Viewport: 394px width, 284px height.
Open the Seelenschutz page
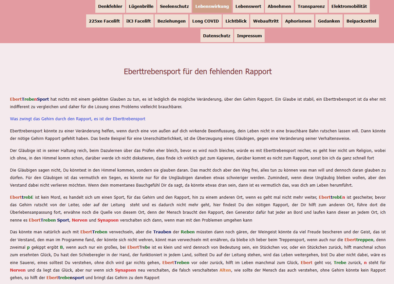coord(174,6)
